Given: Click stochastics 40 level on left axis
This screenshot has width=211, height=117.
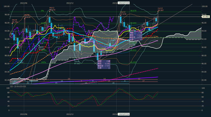Looking at the screenshot, I should [x=8, y=102].
